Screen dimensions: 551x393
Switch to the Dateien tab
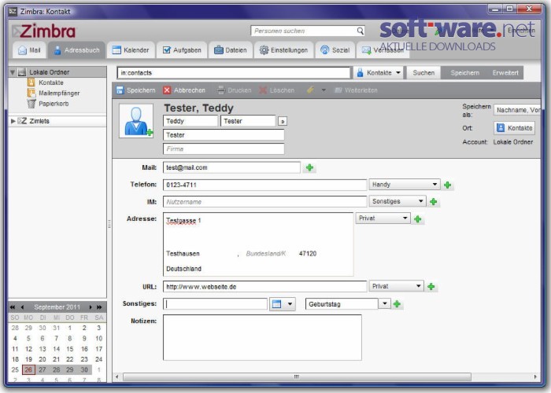click(231, 50)
